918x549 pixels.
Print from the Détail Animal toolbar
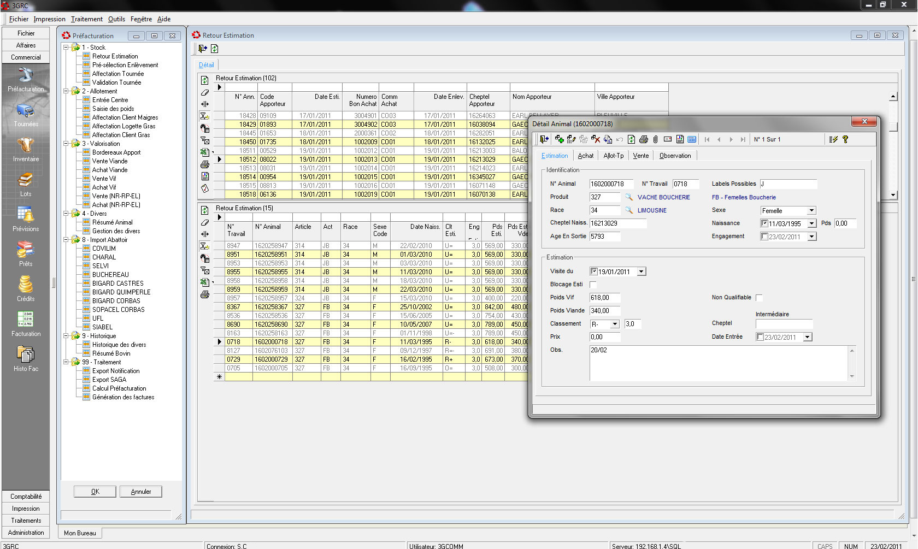(x=643, y=139)
